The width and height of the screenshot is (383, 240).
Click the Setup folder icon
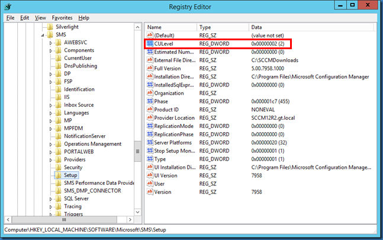(58, 175)
